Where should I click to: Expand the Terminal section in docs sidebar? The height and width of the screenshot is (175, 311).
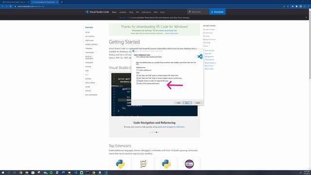point(89,49)
